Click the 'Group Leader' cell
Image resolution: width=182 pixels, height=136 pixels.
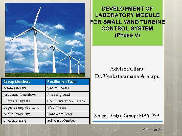tap(67, 88)
